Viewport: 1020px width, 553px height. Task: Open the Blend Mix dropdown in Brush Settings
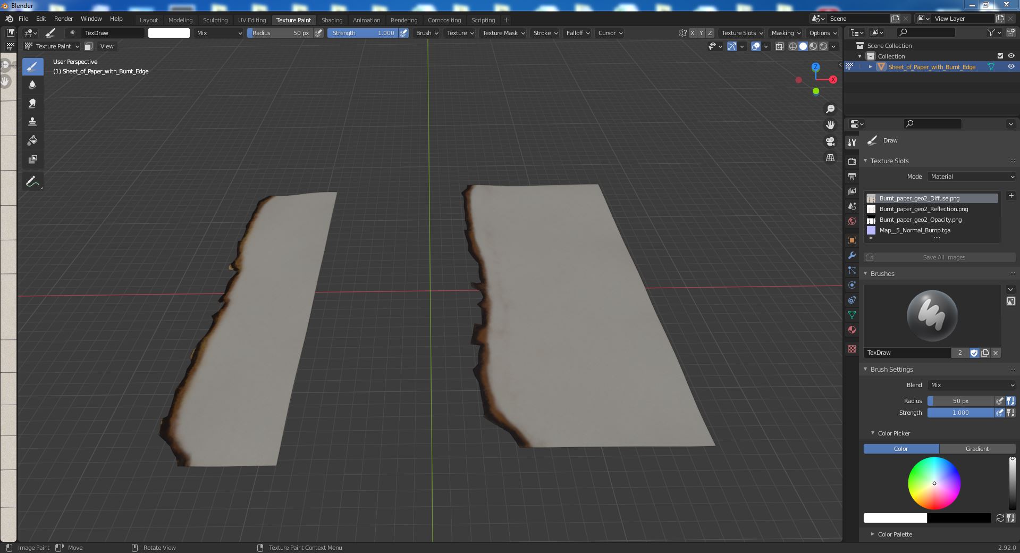click(x=972, y=385)
